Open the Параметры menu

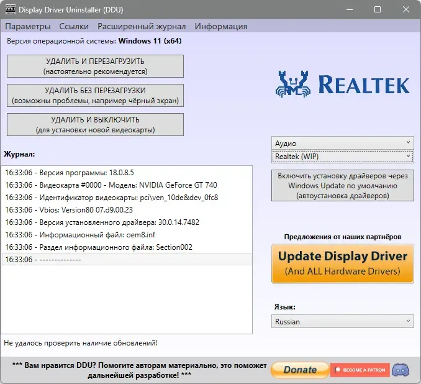tap(28, 26)
